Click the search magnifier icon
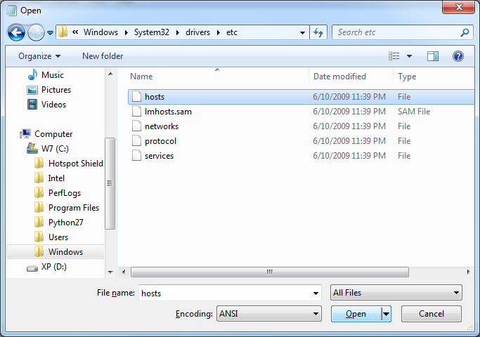 (465, 32)
